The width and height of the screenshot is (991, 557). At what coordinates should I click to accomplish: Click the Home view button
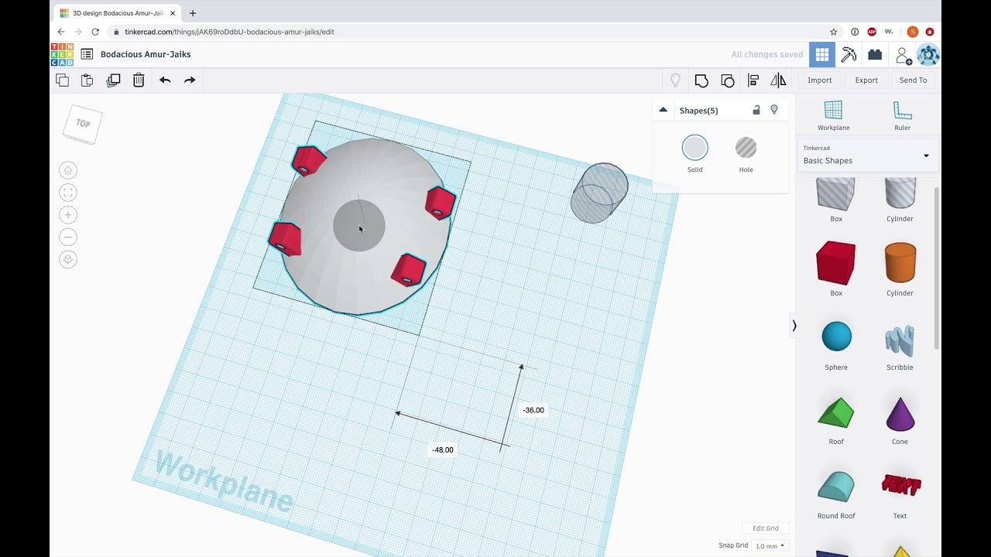68,170
